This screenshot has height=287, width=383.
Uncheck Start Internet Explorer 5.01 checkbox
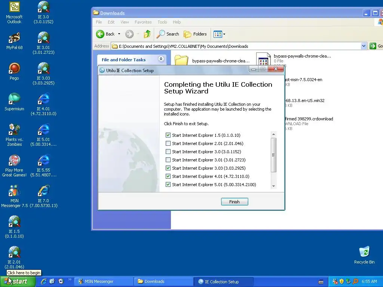tap(168, 185)
